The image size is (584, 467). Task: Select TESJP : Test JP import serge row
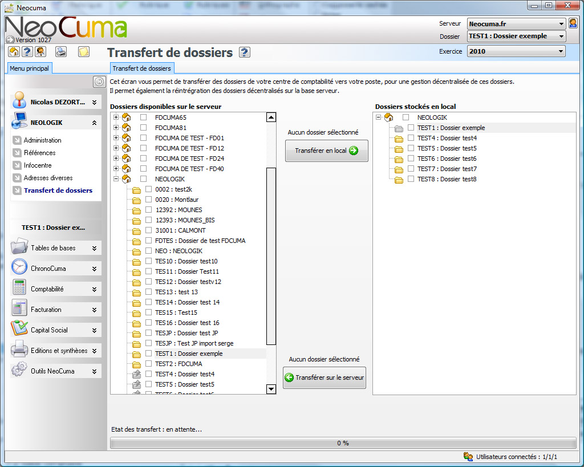pyautogui.click(x=194, y=343)
